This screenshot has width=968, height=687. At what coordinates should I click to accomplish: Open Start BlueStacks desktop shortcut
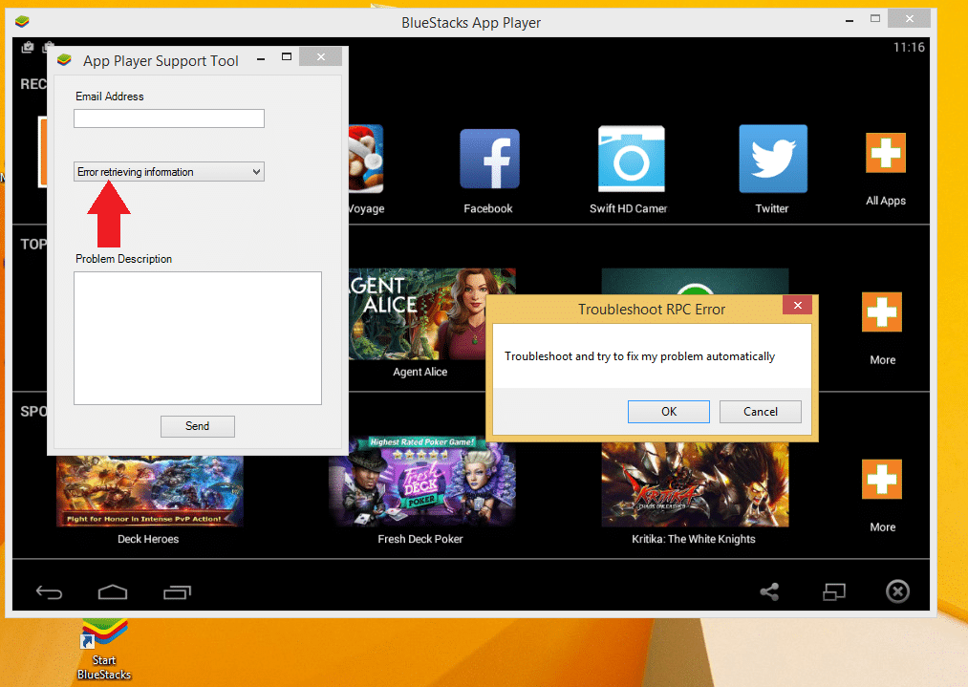click(104, 650)
